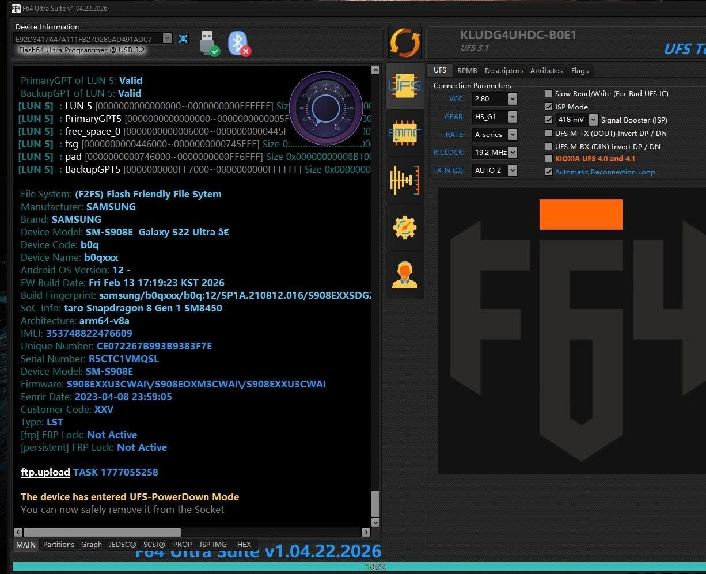
Task: Click the UFS-PowerDown Mode message
Action: coord(130,497)
